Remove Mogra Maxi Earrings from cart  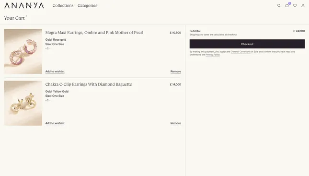(176, 71)
